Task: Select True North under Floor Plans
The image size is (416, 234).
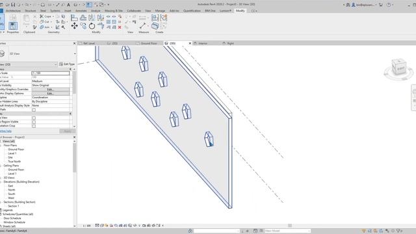Action: pyautogui.click(x=14, y=161)
